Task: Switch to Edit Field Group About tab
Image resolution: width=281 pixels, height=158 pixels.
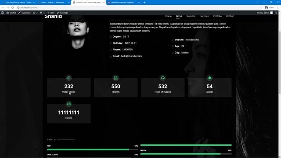Action: [18, 3]
